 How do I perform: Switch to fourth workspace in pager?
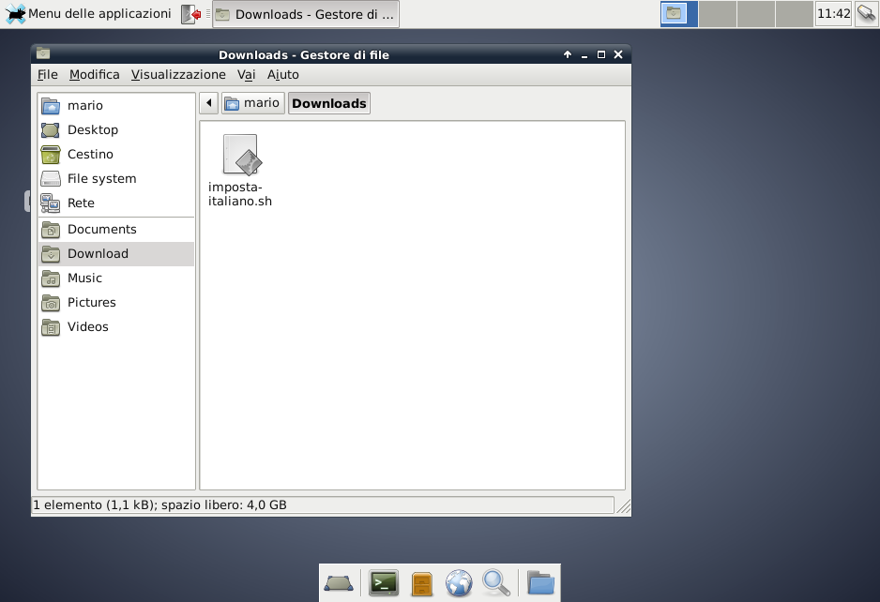pyautogui.click(x=794, y=14)
